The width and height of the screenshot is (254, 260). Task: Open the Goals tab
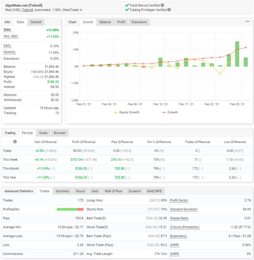tap(43, 133)
